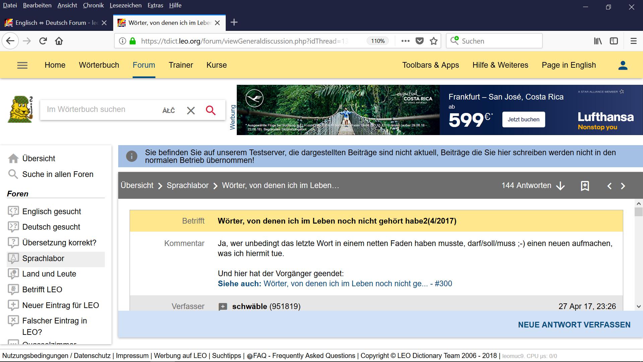Viewport: 643px width, 362px height.
Task: Select Sprachlabor forum in sidebar
Action: click(56, 259)
